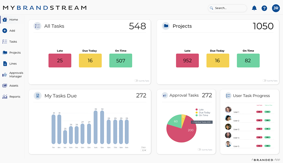
Task: Click the MYBRANDSTREAM logo
Action: [x=45, y=8]
